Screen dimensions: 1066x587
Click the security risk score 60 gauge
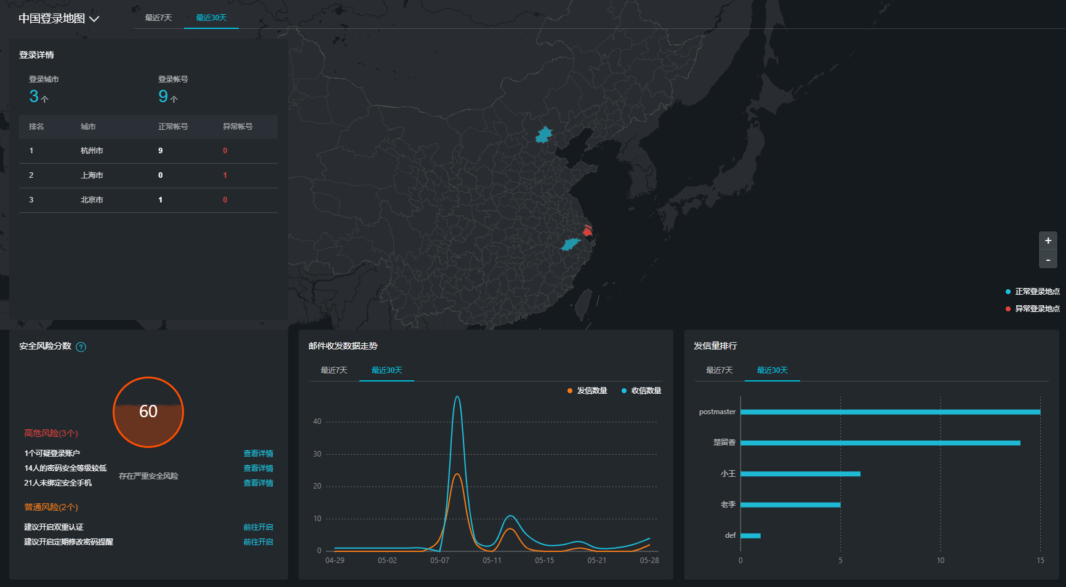(x=148, y=412)
